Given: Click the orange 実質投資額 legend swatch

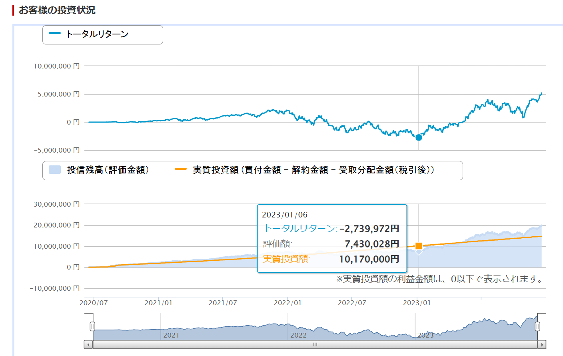Looking at the screenshot, I should tap(181, 169).
